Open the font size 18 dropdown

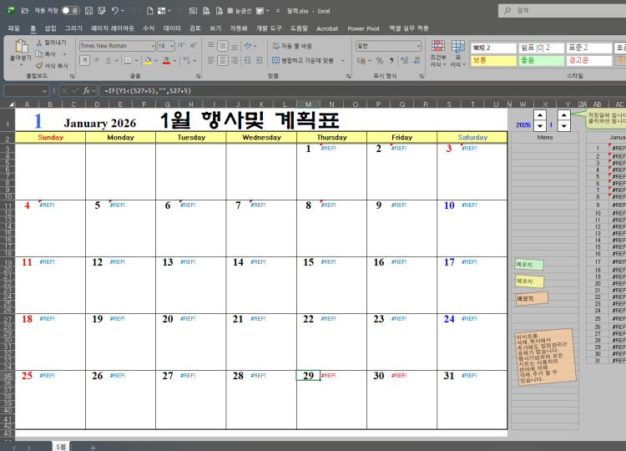pos(172,46)
